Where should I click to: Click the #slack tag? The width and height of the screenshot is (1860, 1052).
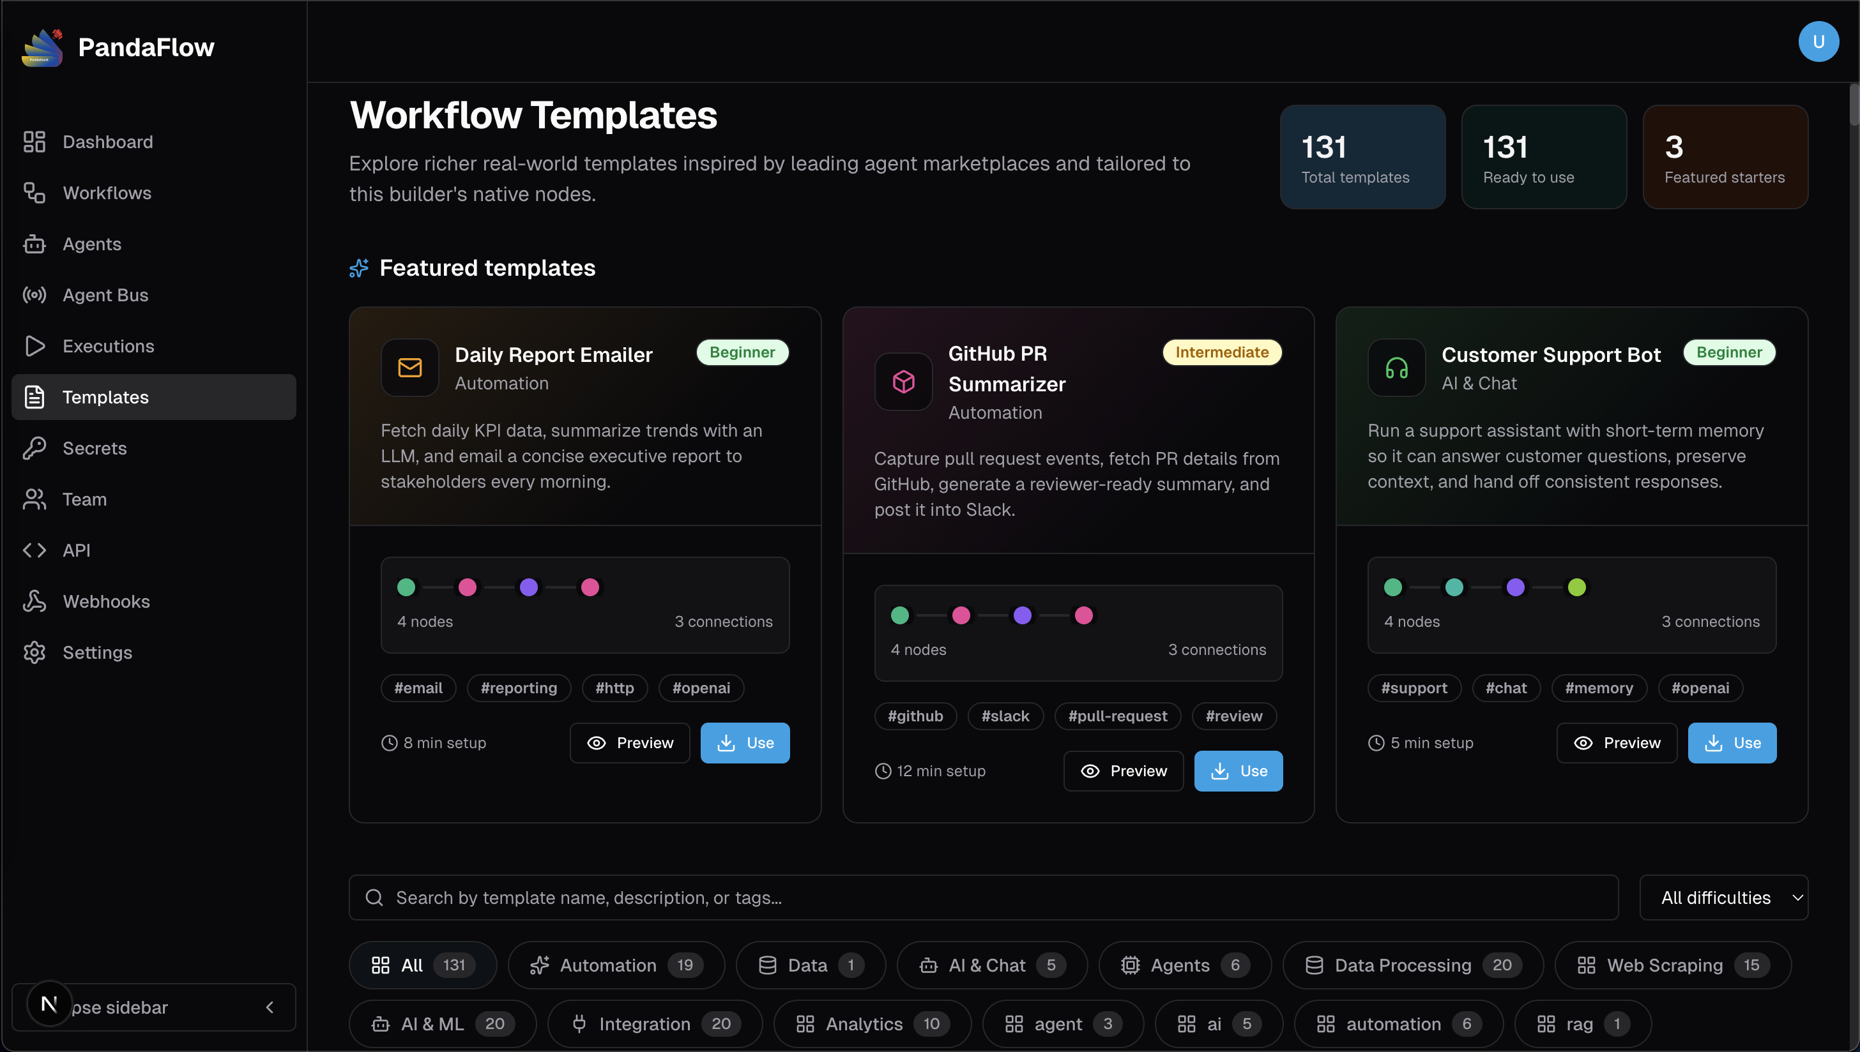point(1005,716)
